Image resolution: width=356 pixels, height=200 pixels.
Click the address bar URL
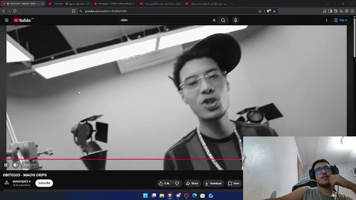pyautogui.click(x=106, y=11)
